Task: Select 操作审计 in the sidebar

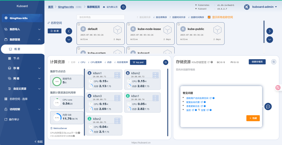Action: point(14,119)
